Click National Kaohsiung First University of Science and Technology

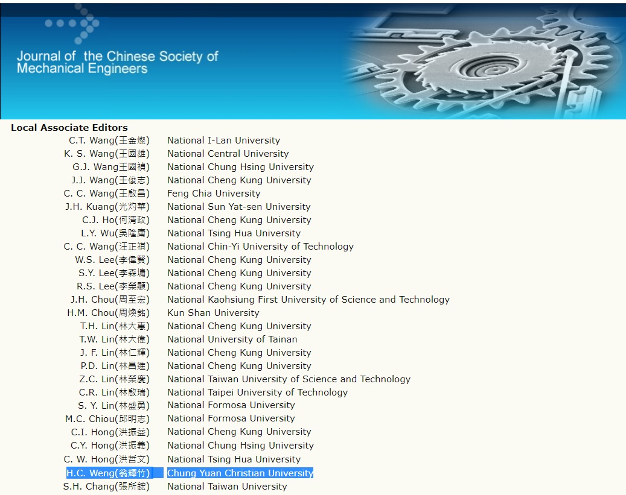[x=308, y=300]
